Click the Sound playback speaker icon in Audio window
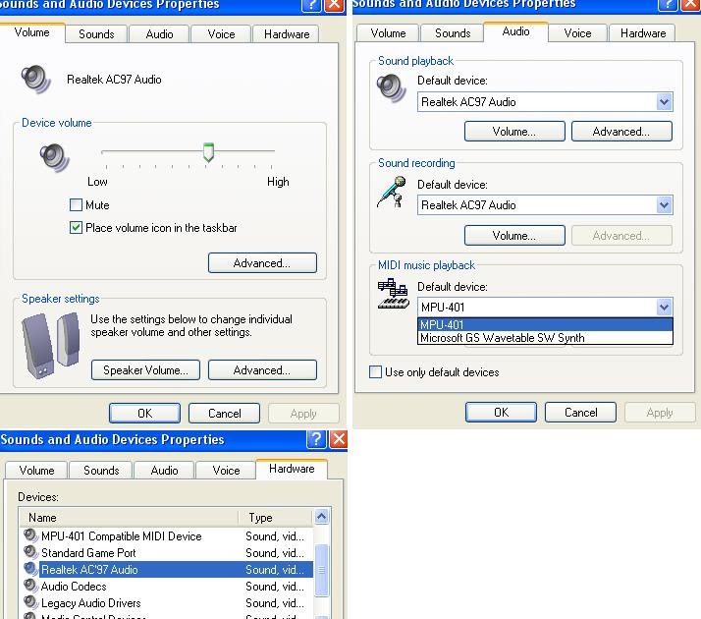 (391, 87)
